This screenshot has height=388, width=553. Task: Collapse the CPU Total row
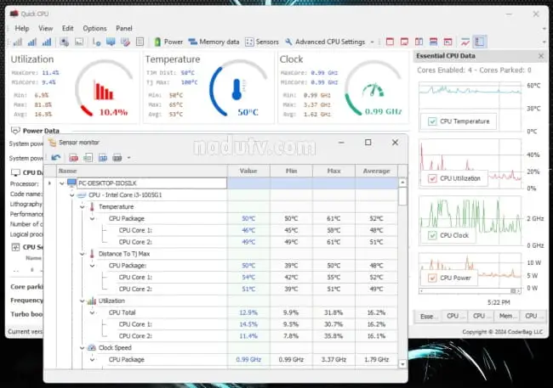tap(93, 312)
